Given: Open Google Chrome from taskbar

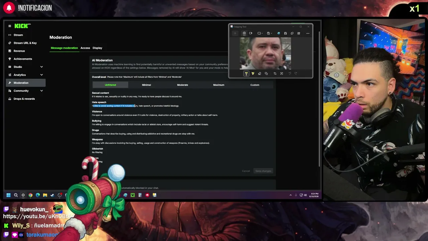Looking at the screenshot, I should pyautogui.click(x=30, y=195).
